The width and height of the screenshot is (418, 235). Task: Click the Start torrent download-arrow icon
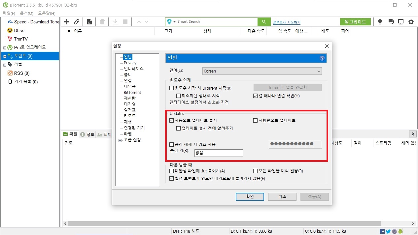[x=115, y=22]
